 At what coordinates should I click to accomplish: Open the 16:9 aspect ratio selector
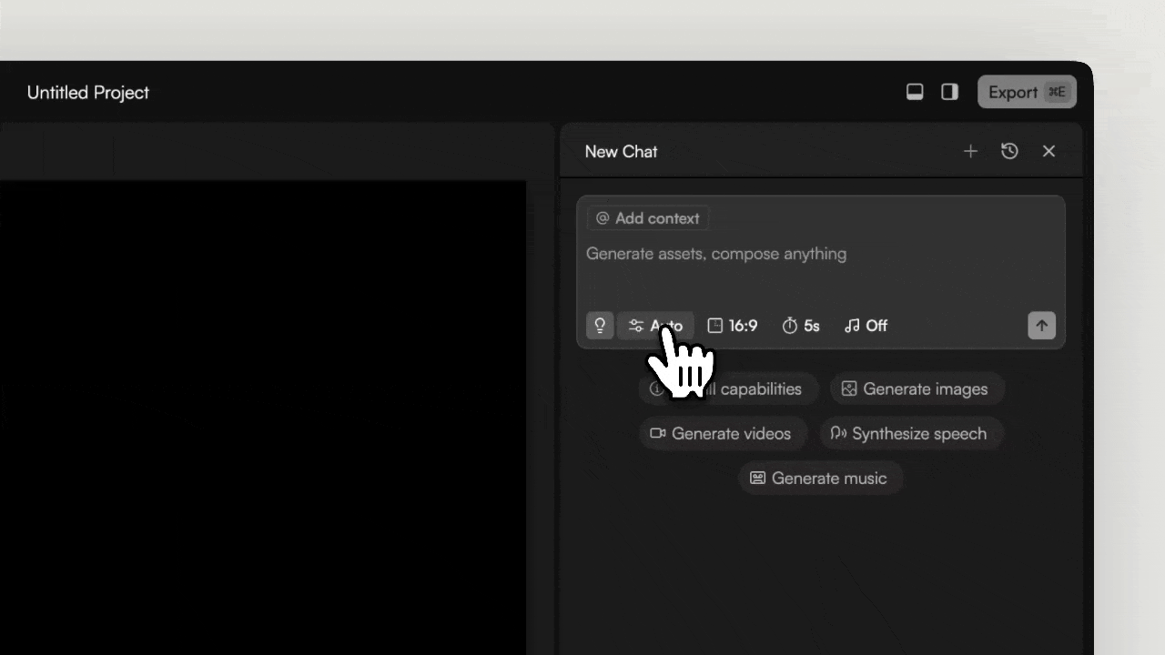[x=733, y=326]
